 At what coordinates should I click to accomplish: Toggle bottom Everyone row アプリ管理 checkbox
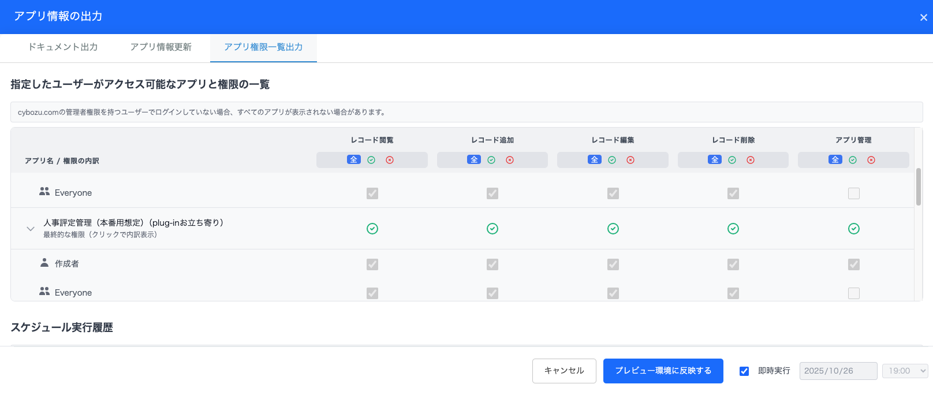854,293
